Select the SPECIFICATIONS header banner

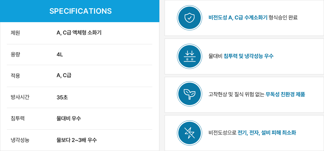tap(80, 11)
